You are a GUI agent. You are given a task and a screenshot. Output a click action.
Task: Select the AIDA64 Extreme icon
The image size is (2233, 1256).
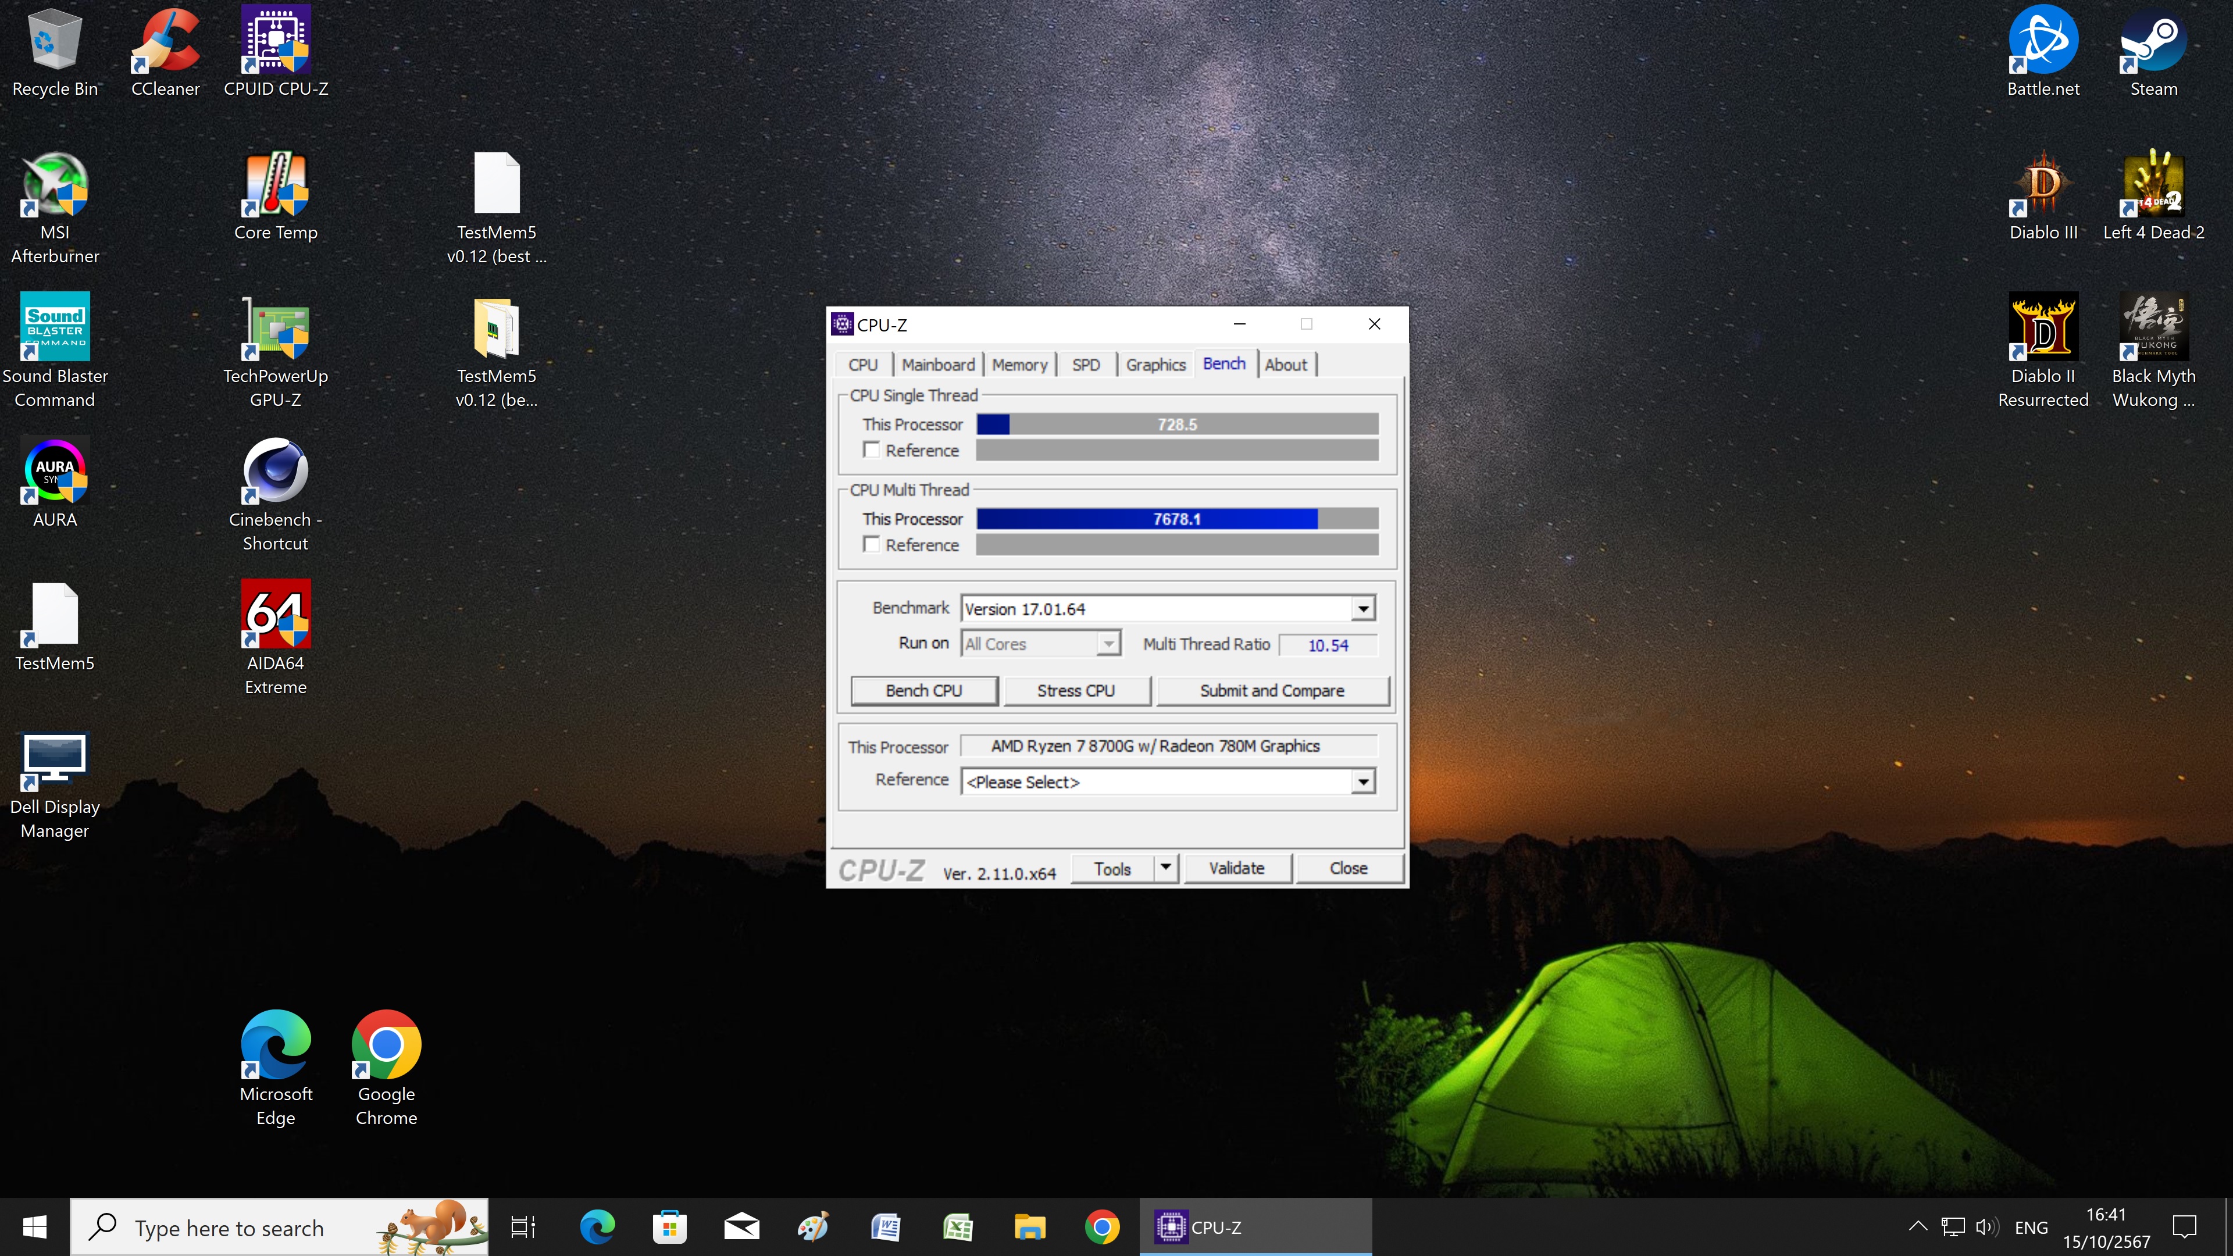[276, 639]
